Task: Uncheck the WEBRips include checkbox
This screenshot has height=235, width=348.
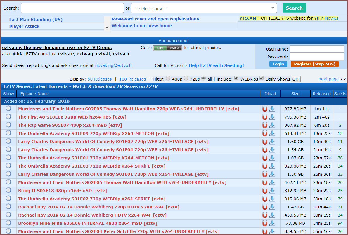Action: point(236,78)
